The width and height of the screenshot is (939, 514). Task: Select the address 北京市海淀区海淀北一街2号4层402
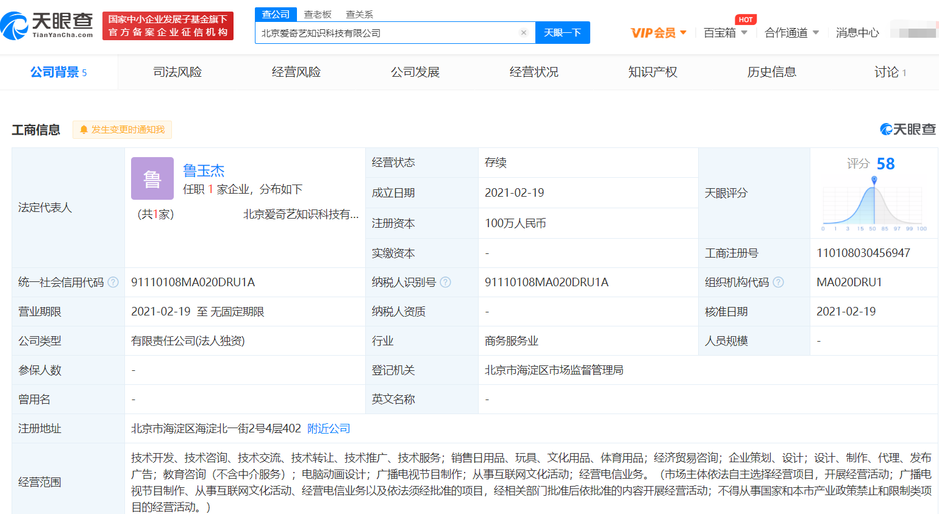[x=216, y=429]
